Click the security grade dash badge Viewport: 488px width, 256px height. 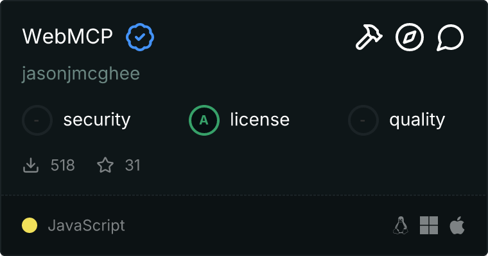(37, 120)
